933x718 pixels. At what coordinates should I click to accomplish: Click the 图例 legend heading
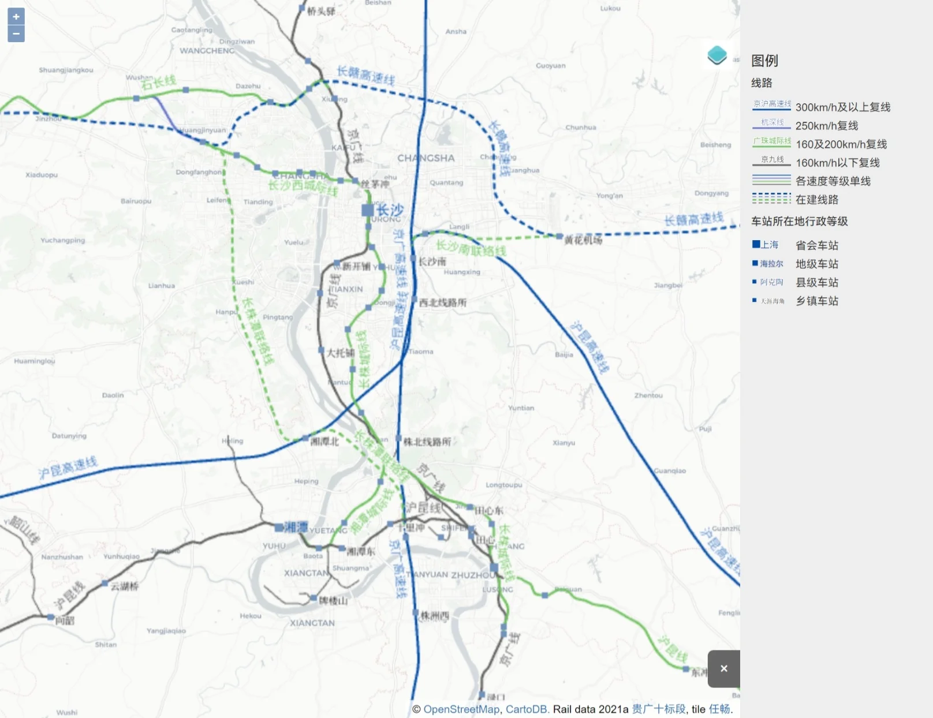coord(764,61)
